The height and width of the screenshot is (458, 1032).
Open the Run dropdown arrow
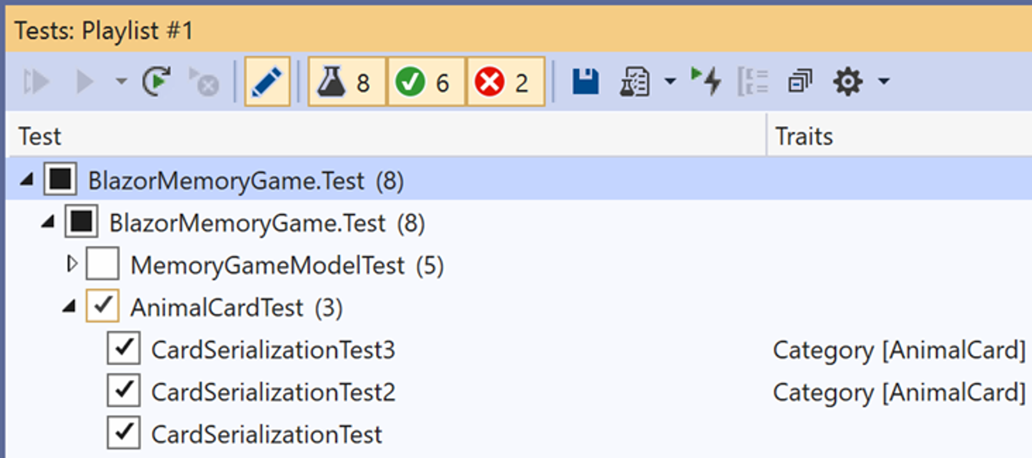[120, 82]
